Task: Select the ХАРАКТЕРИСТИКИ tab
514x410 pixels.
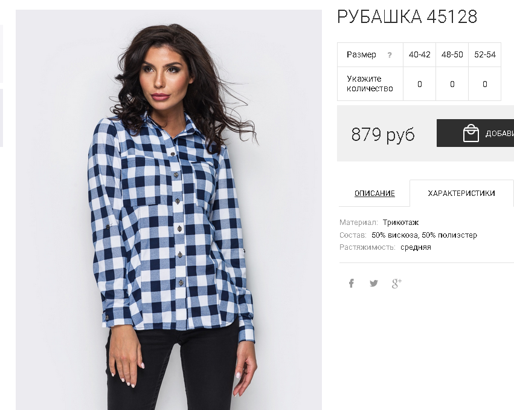Action: (461, 193)
